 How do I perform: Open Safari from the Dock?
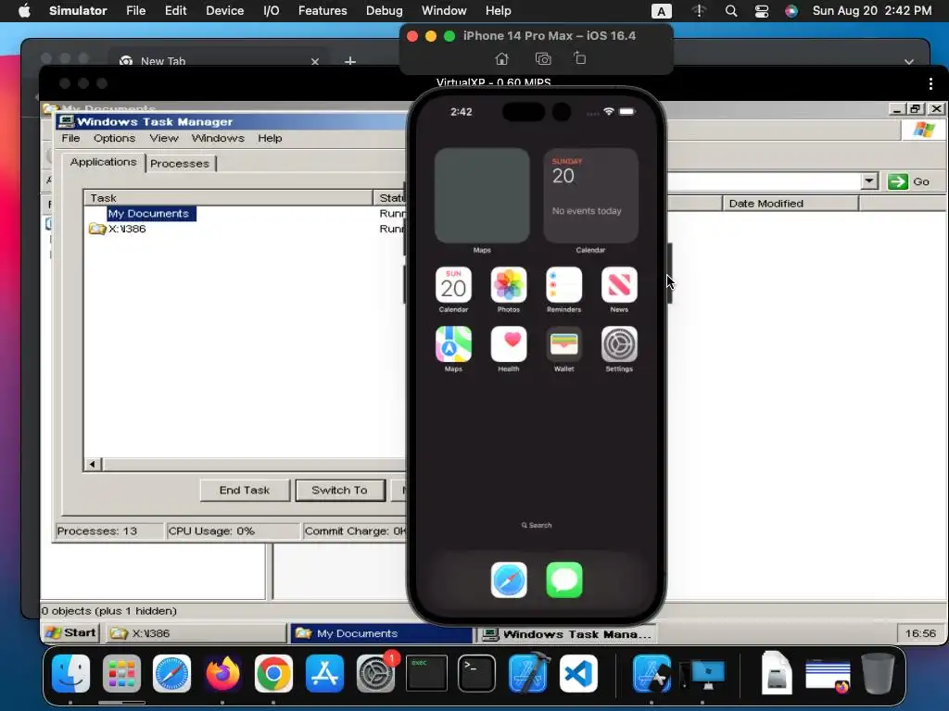[x=171, y=673]
